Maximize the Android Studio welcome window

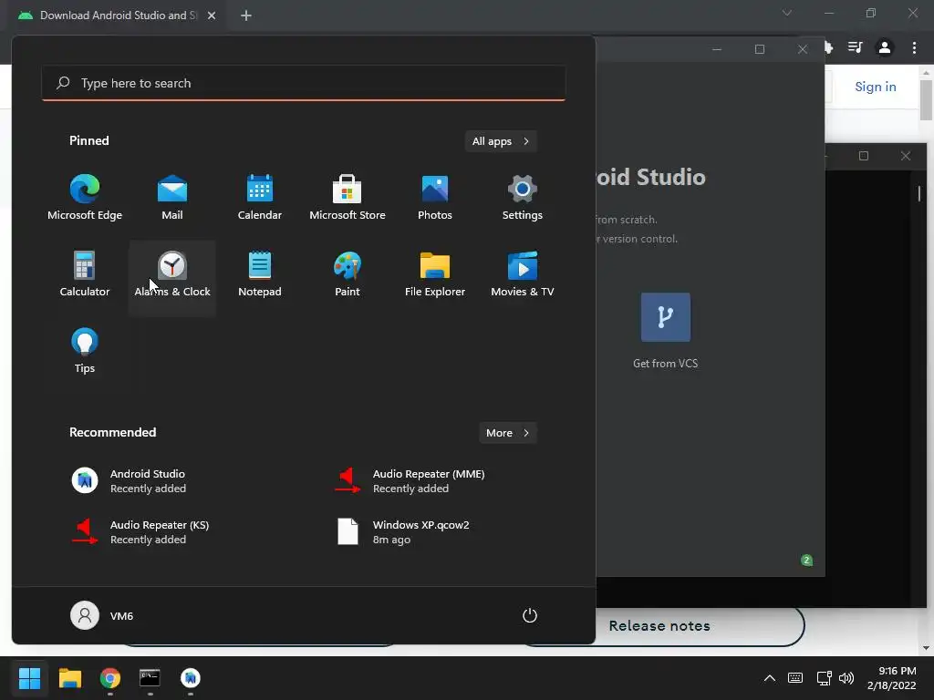click(x=760, y=49)
